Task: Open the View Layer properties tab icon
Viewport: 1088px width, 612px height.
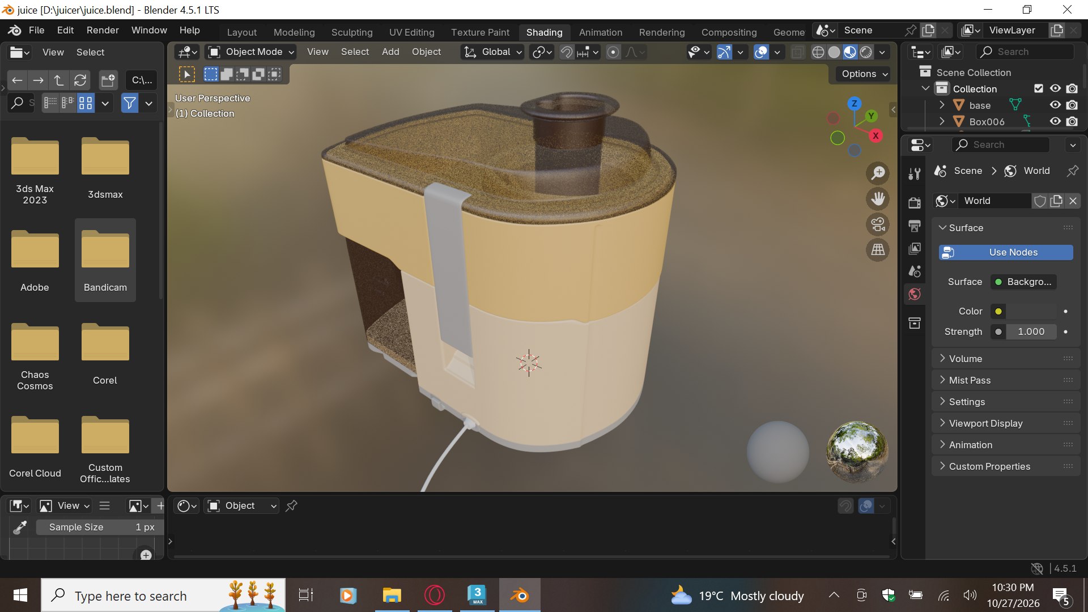Action: coord(914,248)
